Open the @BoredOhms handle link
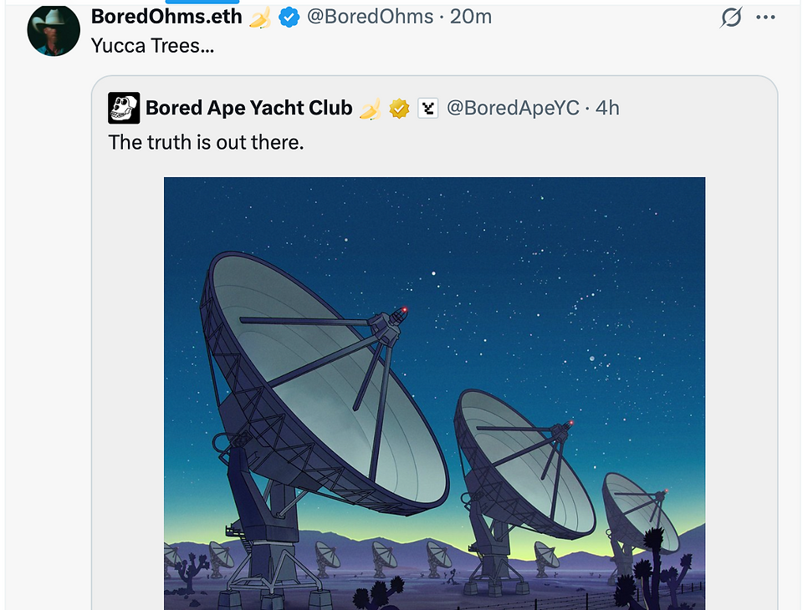The height and width of the screenshot is (610, 803). pos(370,18)
